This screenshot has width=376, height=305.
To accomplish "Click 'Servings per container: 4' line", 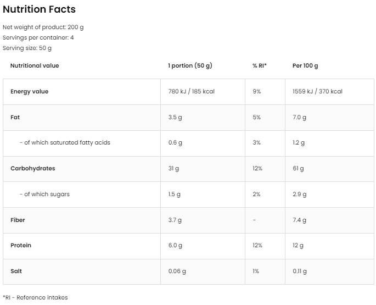I will (38, 37).
